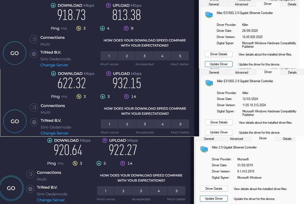Screen dimensions: 304x204
Task: Select Driver tab in 31/03/2015 driver dialog
Action: pyautogui.click(x=263, y=138)
